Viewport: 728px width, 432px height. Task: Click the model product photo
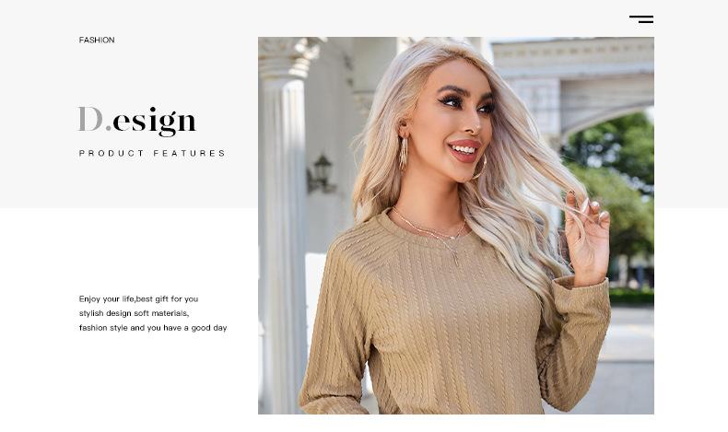point(456,226)
